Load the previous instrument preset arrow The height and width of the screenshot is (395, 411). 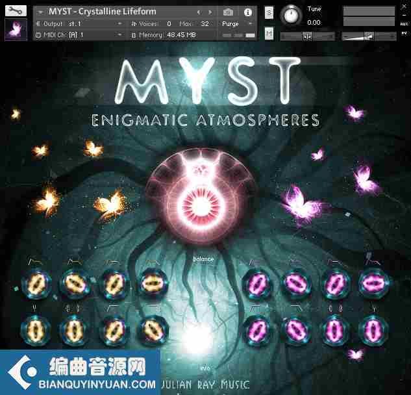(199, 12)
